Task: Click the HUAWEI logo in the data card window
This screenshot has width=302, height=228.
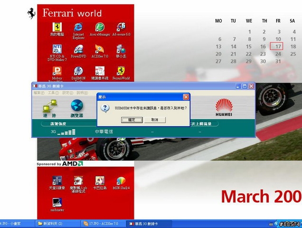Action: click(224, 107)
